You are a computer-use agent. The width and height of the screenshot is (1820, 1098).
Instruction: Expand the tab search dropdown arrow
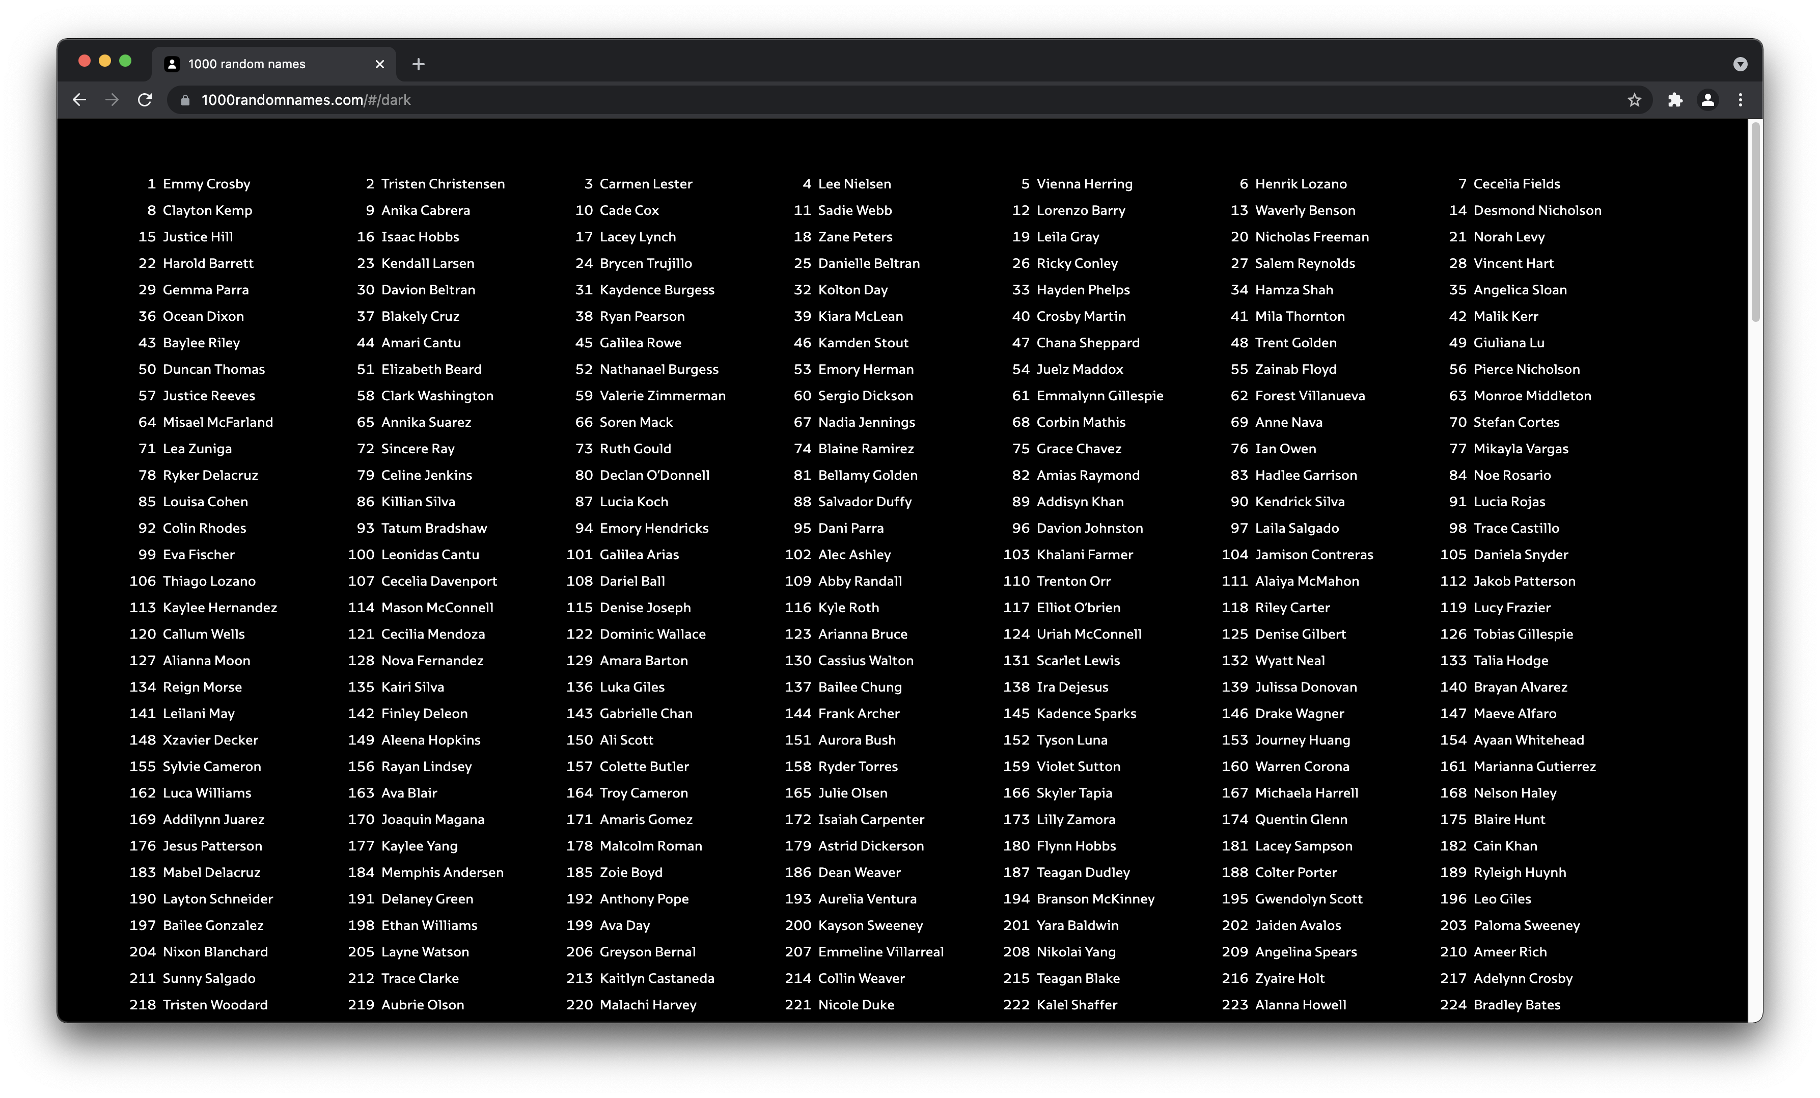pos(1740,64)
